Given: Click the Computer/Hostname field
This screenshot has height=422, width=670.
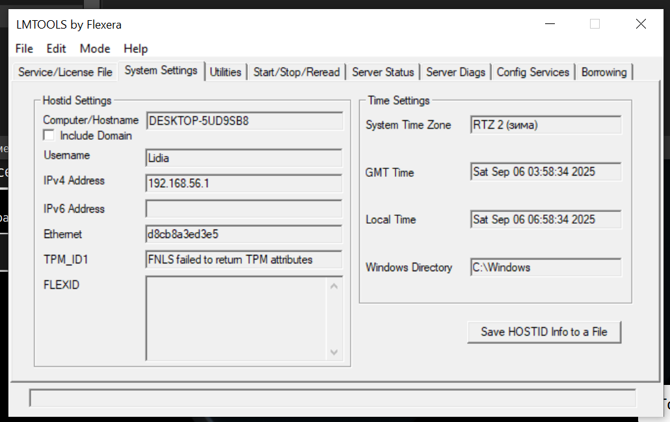Looking at the screenshot, I should coord(245,121).
